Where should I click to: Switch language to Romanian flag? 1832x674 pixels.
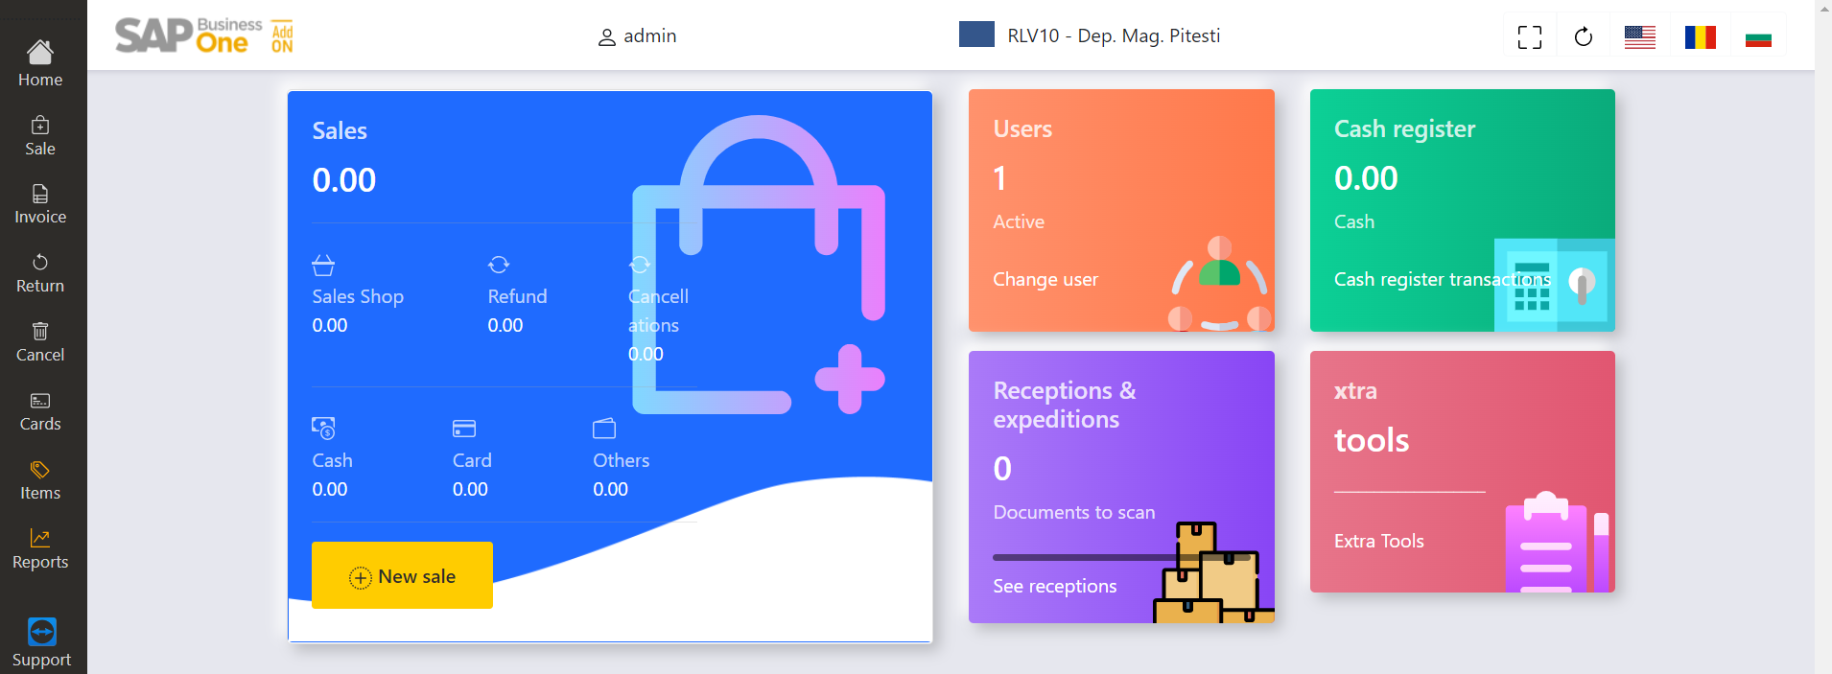pos(1701,37)
